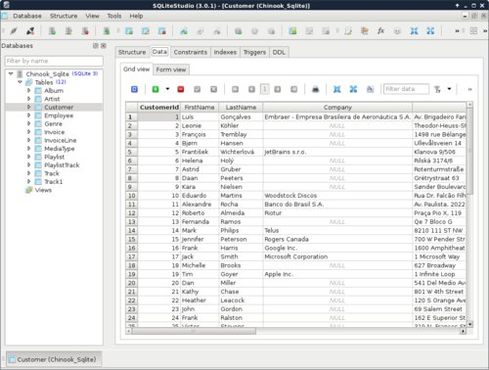Expand the Artist table node
The image size is (489, 370).
click(x=28, y=99)
